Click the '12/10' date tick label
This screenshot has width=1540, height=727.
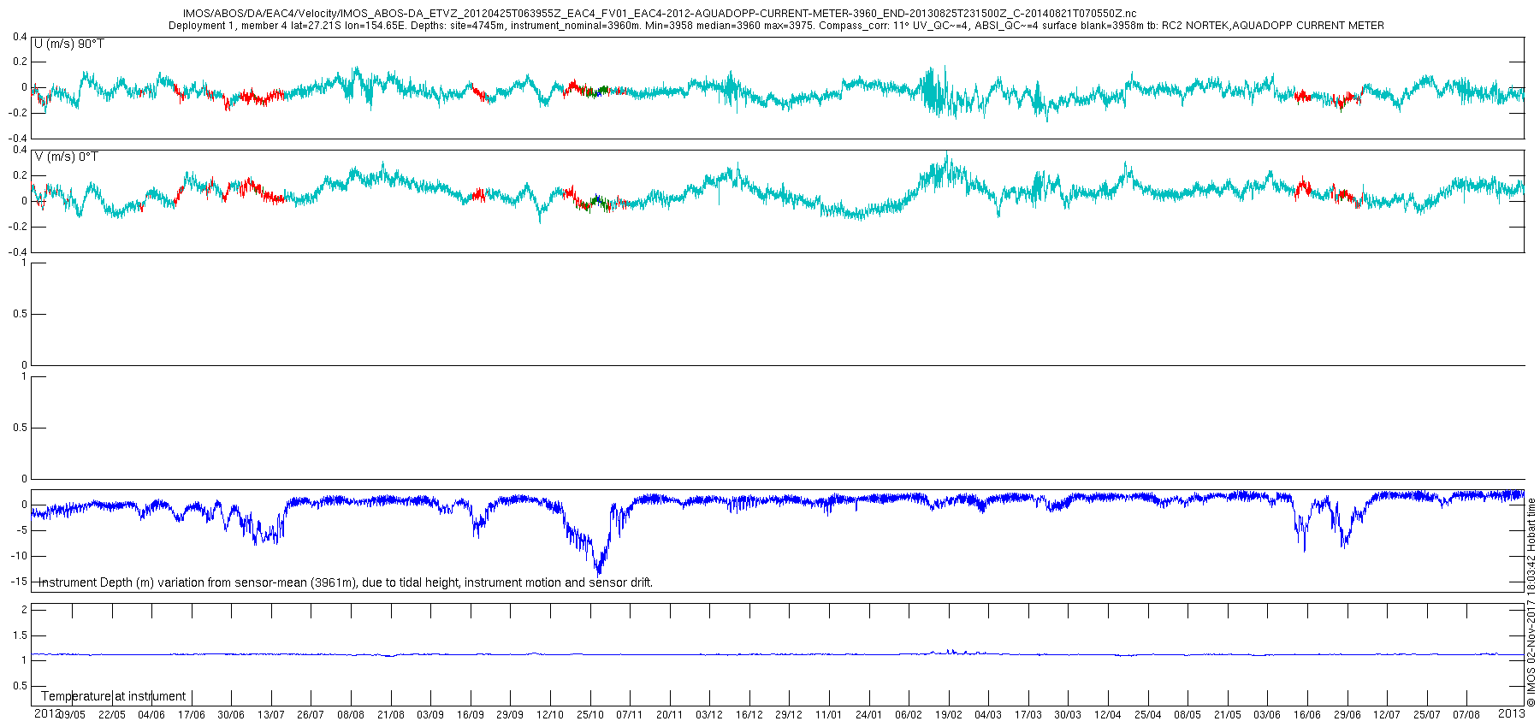tap(550, 715)
